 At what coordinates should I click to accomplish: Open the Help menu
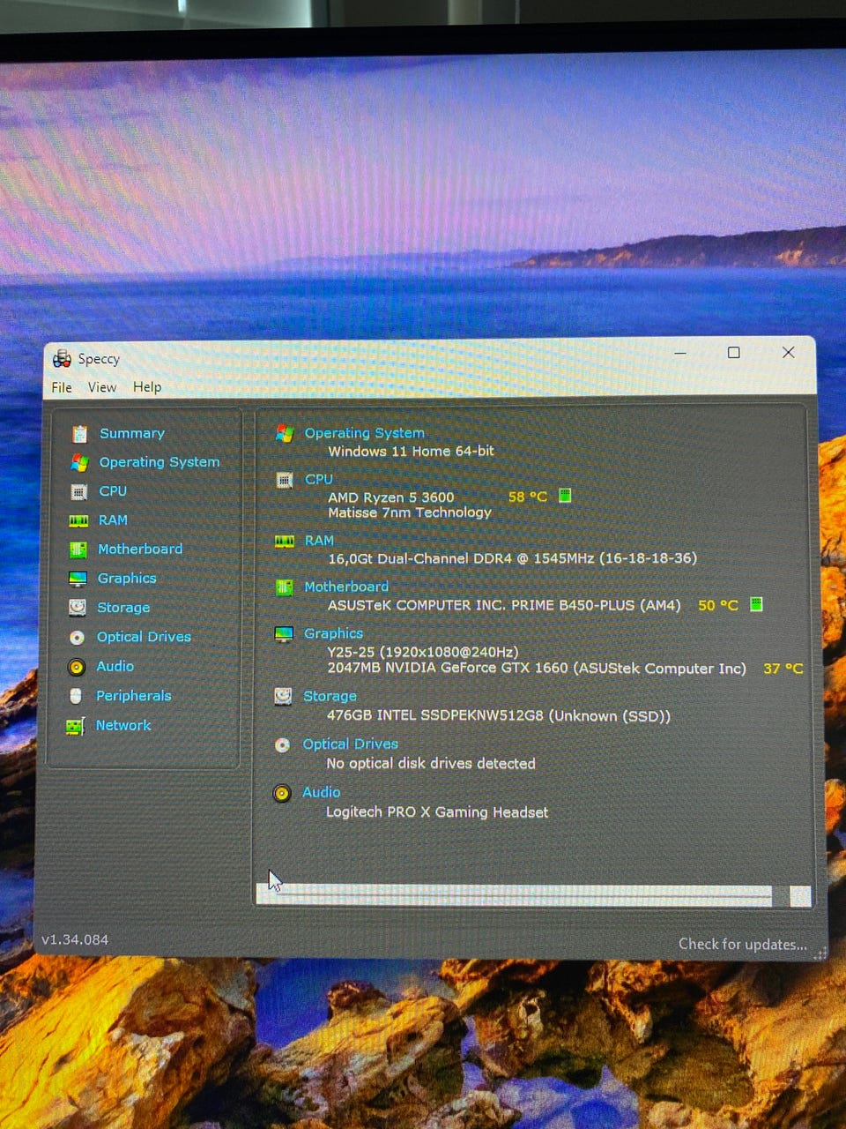(147, 387)
